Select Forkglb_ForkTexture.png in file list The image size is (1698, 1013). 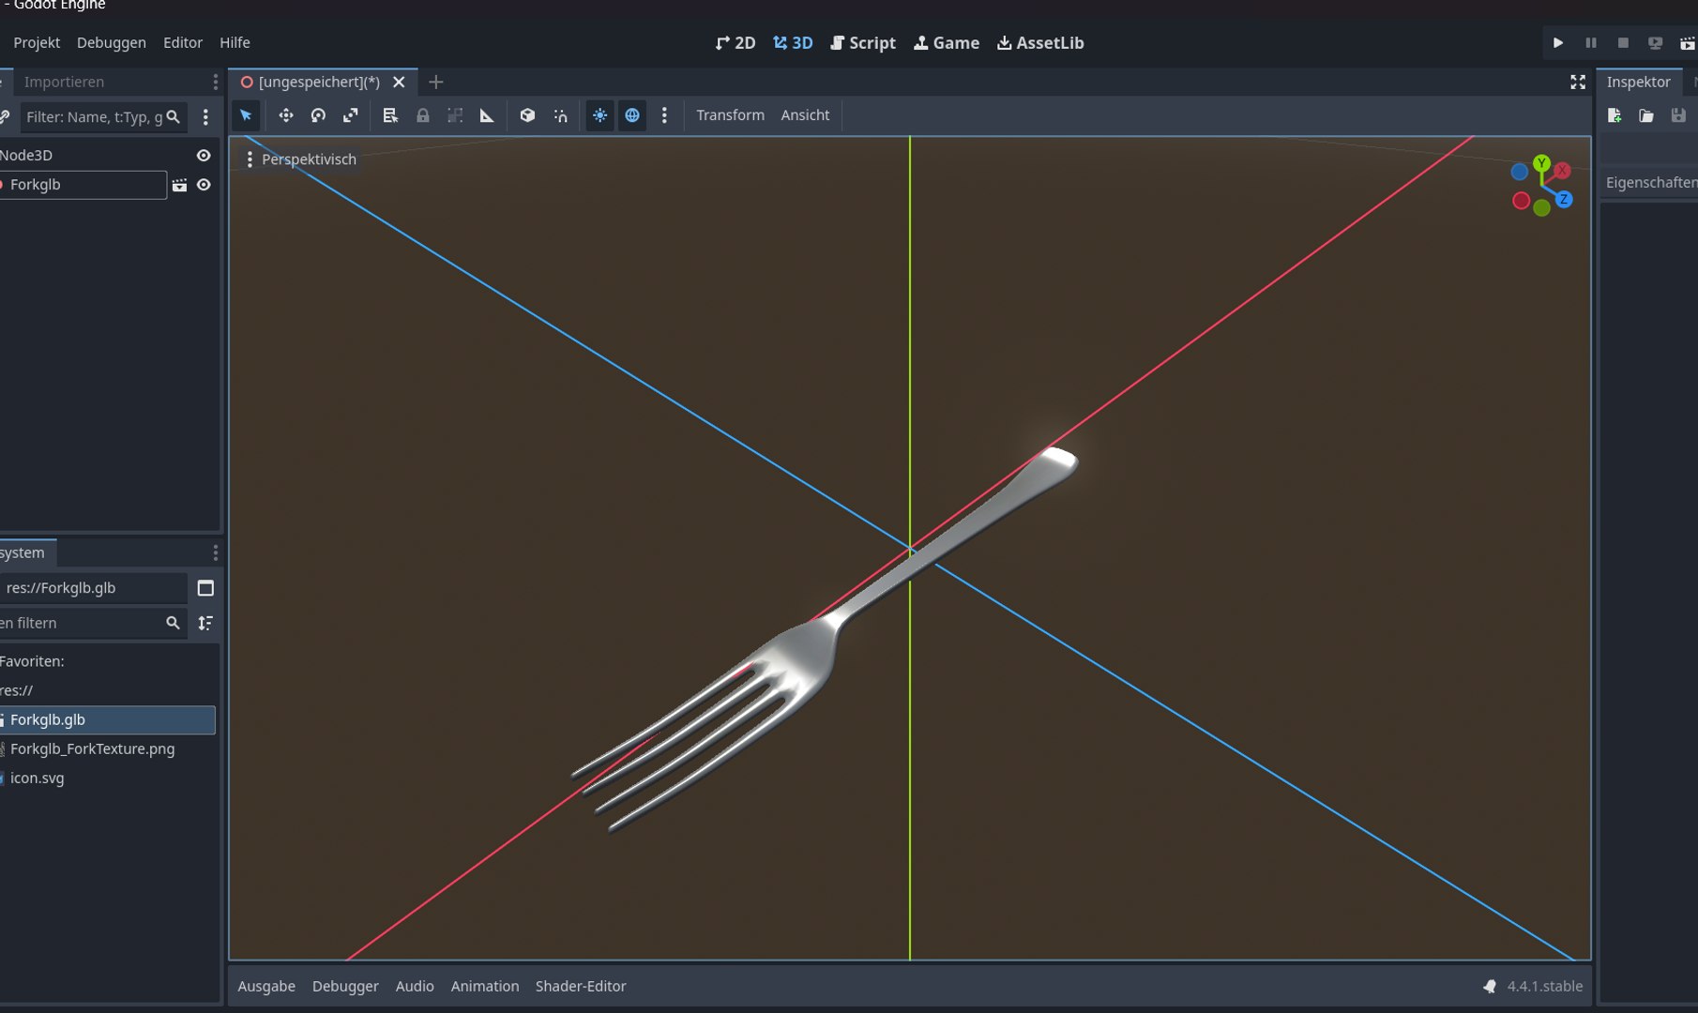tap(92, 748)
